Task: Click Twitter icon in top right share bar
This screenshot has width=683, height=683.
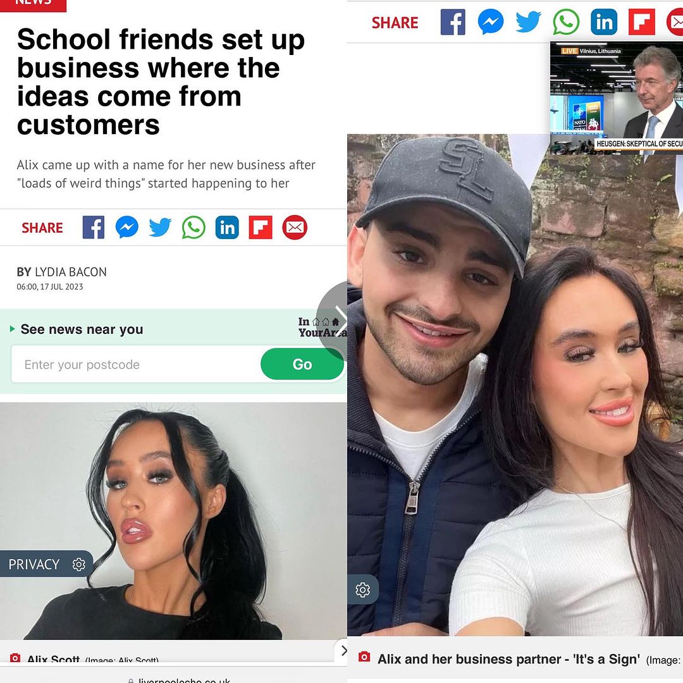Action: (x=528, y=22)
